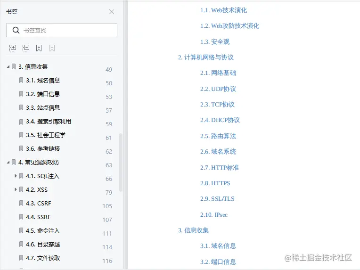Go to bookmark 3.4. 搜索引擎利用
The width and height of the screenshot is (360, 270).
[x=49, y=122]
